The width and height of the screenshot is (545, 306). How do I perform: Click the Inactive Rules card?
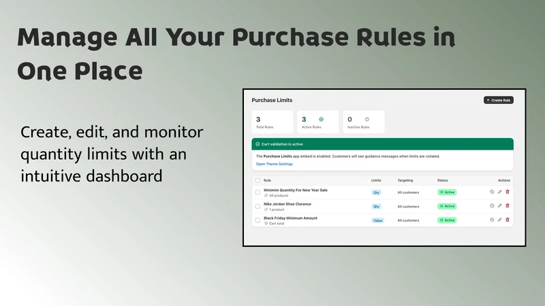pos(364,122)
